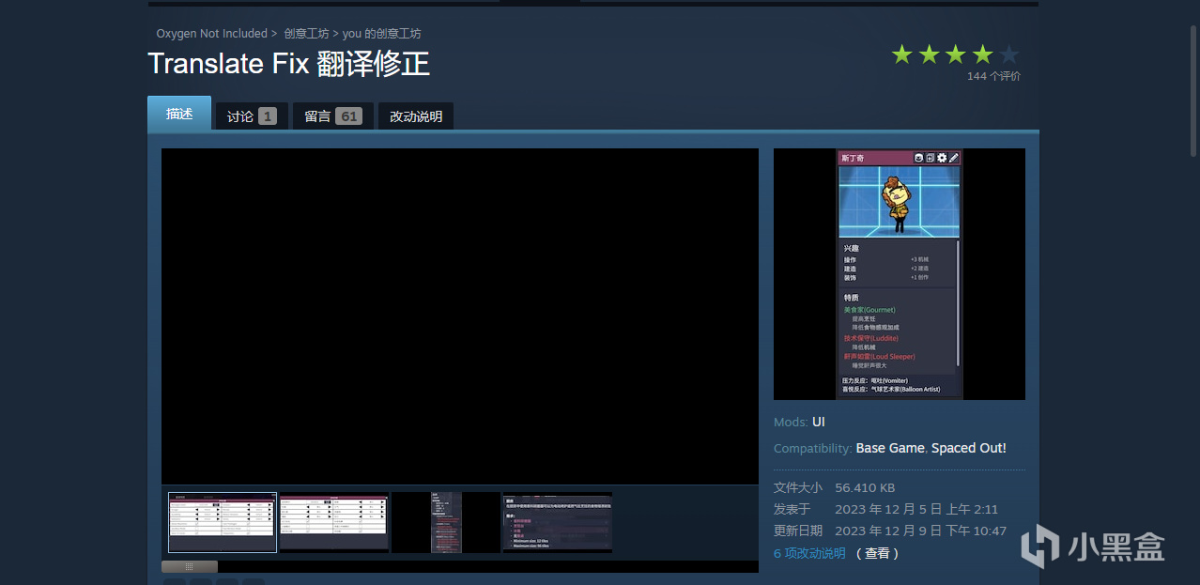
Task: Click the main black media viewer
Action: 460,316
